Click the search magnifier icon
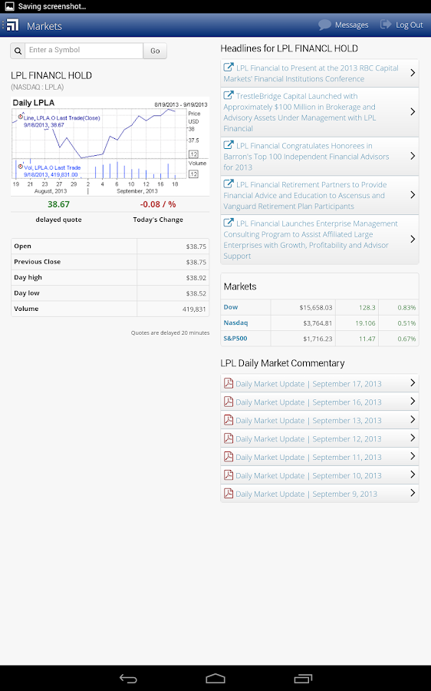Image resolution: width=431 pixels, height=691 pixels. coord(18,51)
